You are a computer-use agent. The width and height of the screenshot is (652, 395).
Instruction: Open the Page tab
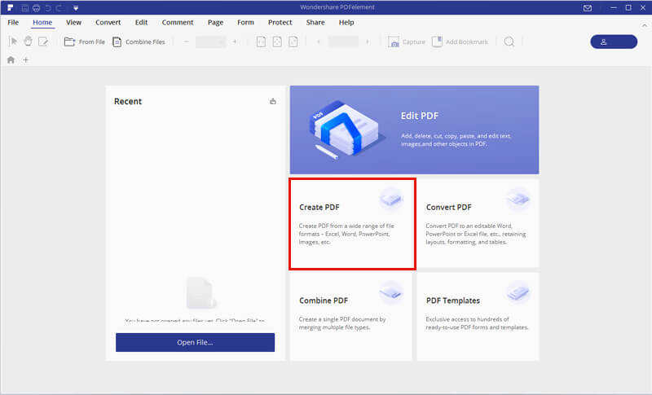click(215, 23)
